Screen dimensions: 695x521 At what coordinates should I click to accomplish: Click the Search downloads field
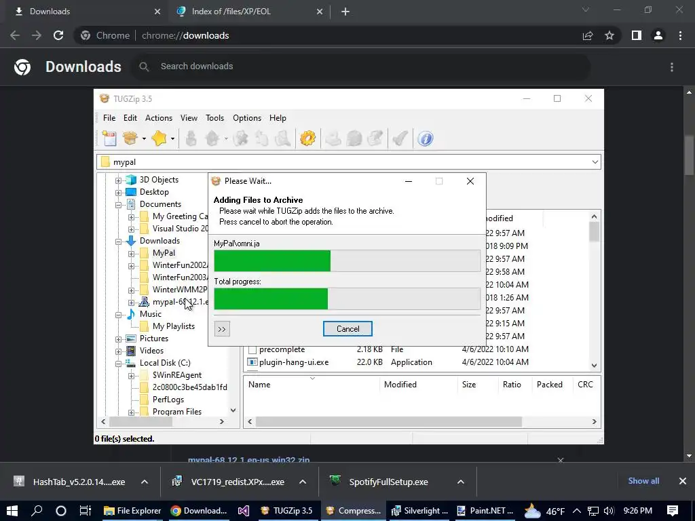(x=361, y=66)
